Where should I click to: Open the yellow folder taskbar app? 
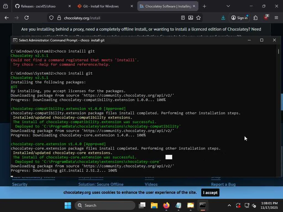pyautogui.click(x=190, y=205)
